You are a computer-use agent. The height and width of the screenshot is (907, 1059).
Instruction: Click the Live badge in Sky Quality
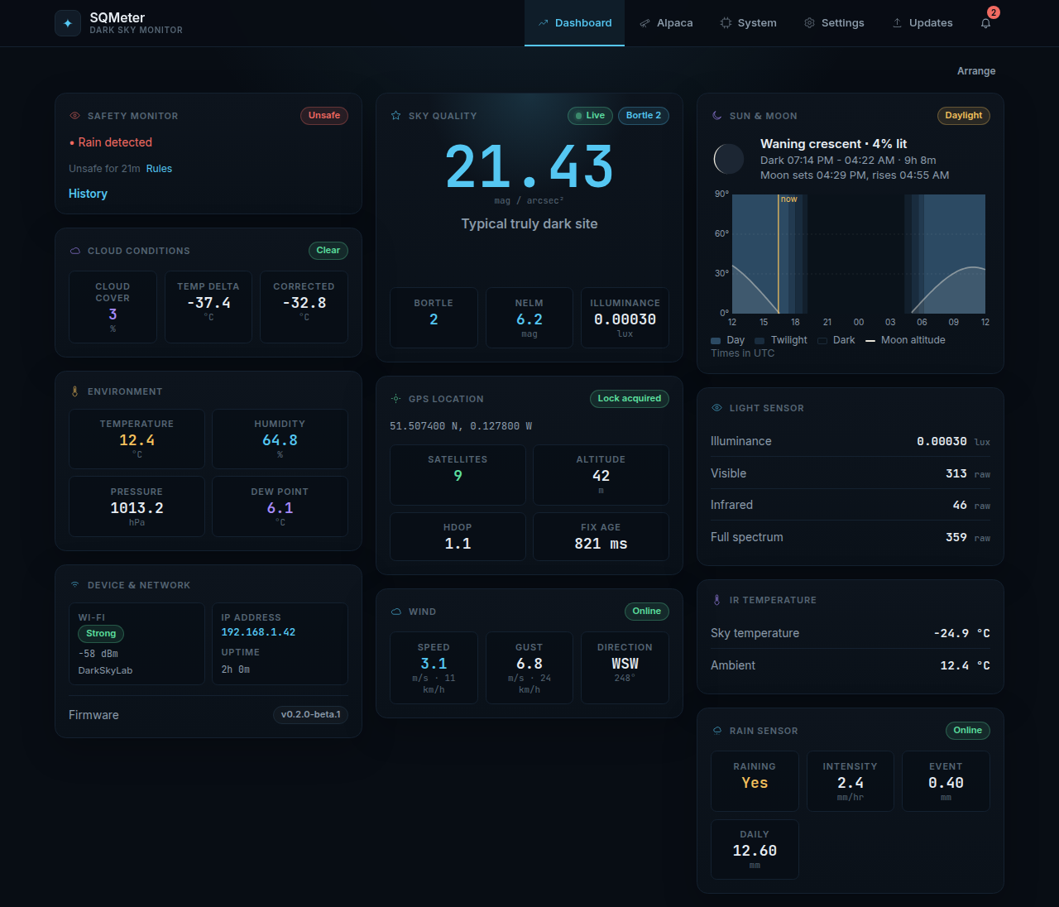point(590,116)
